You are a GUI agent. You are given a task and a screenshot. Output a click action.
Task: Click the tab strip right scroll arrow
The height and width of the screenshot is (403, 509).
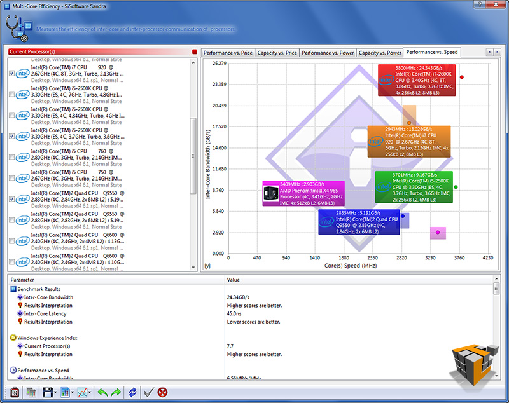pyautogui.click(x=497, y=52)
